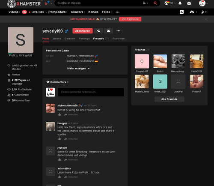Click the 'Karlsruhe, Deutschland' location text
Viewport: 214px width, 186px height.
[80, 61]
